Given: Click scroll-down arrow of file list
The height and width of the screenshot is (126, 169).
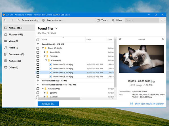Looking at the screenshot, I should click(115, 96).
